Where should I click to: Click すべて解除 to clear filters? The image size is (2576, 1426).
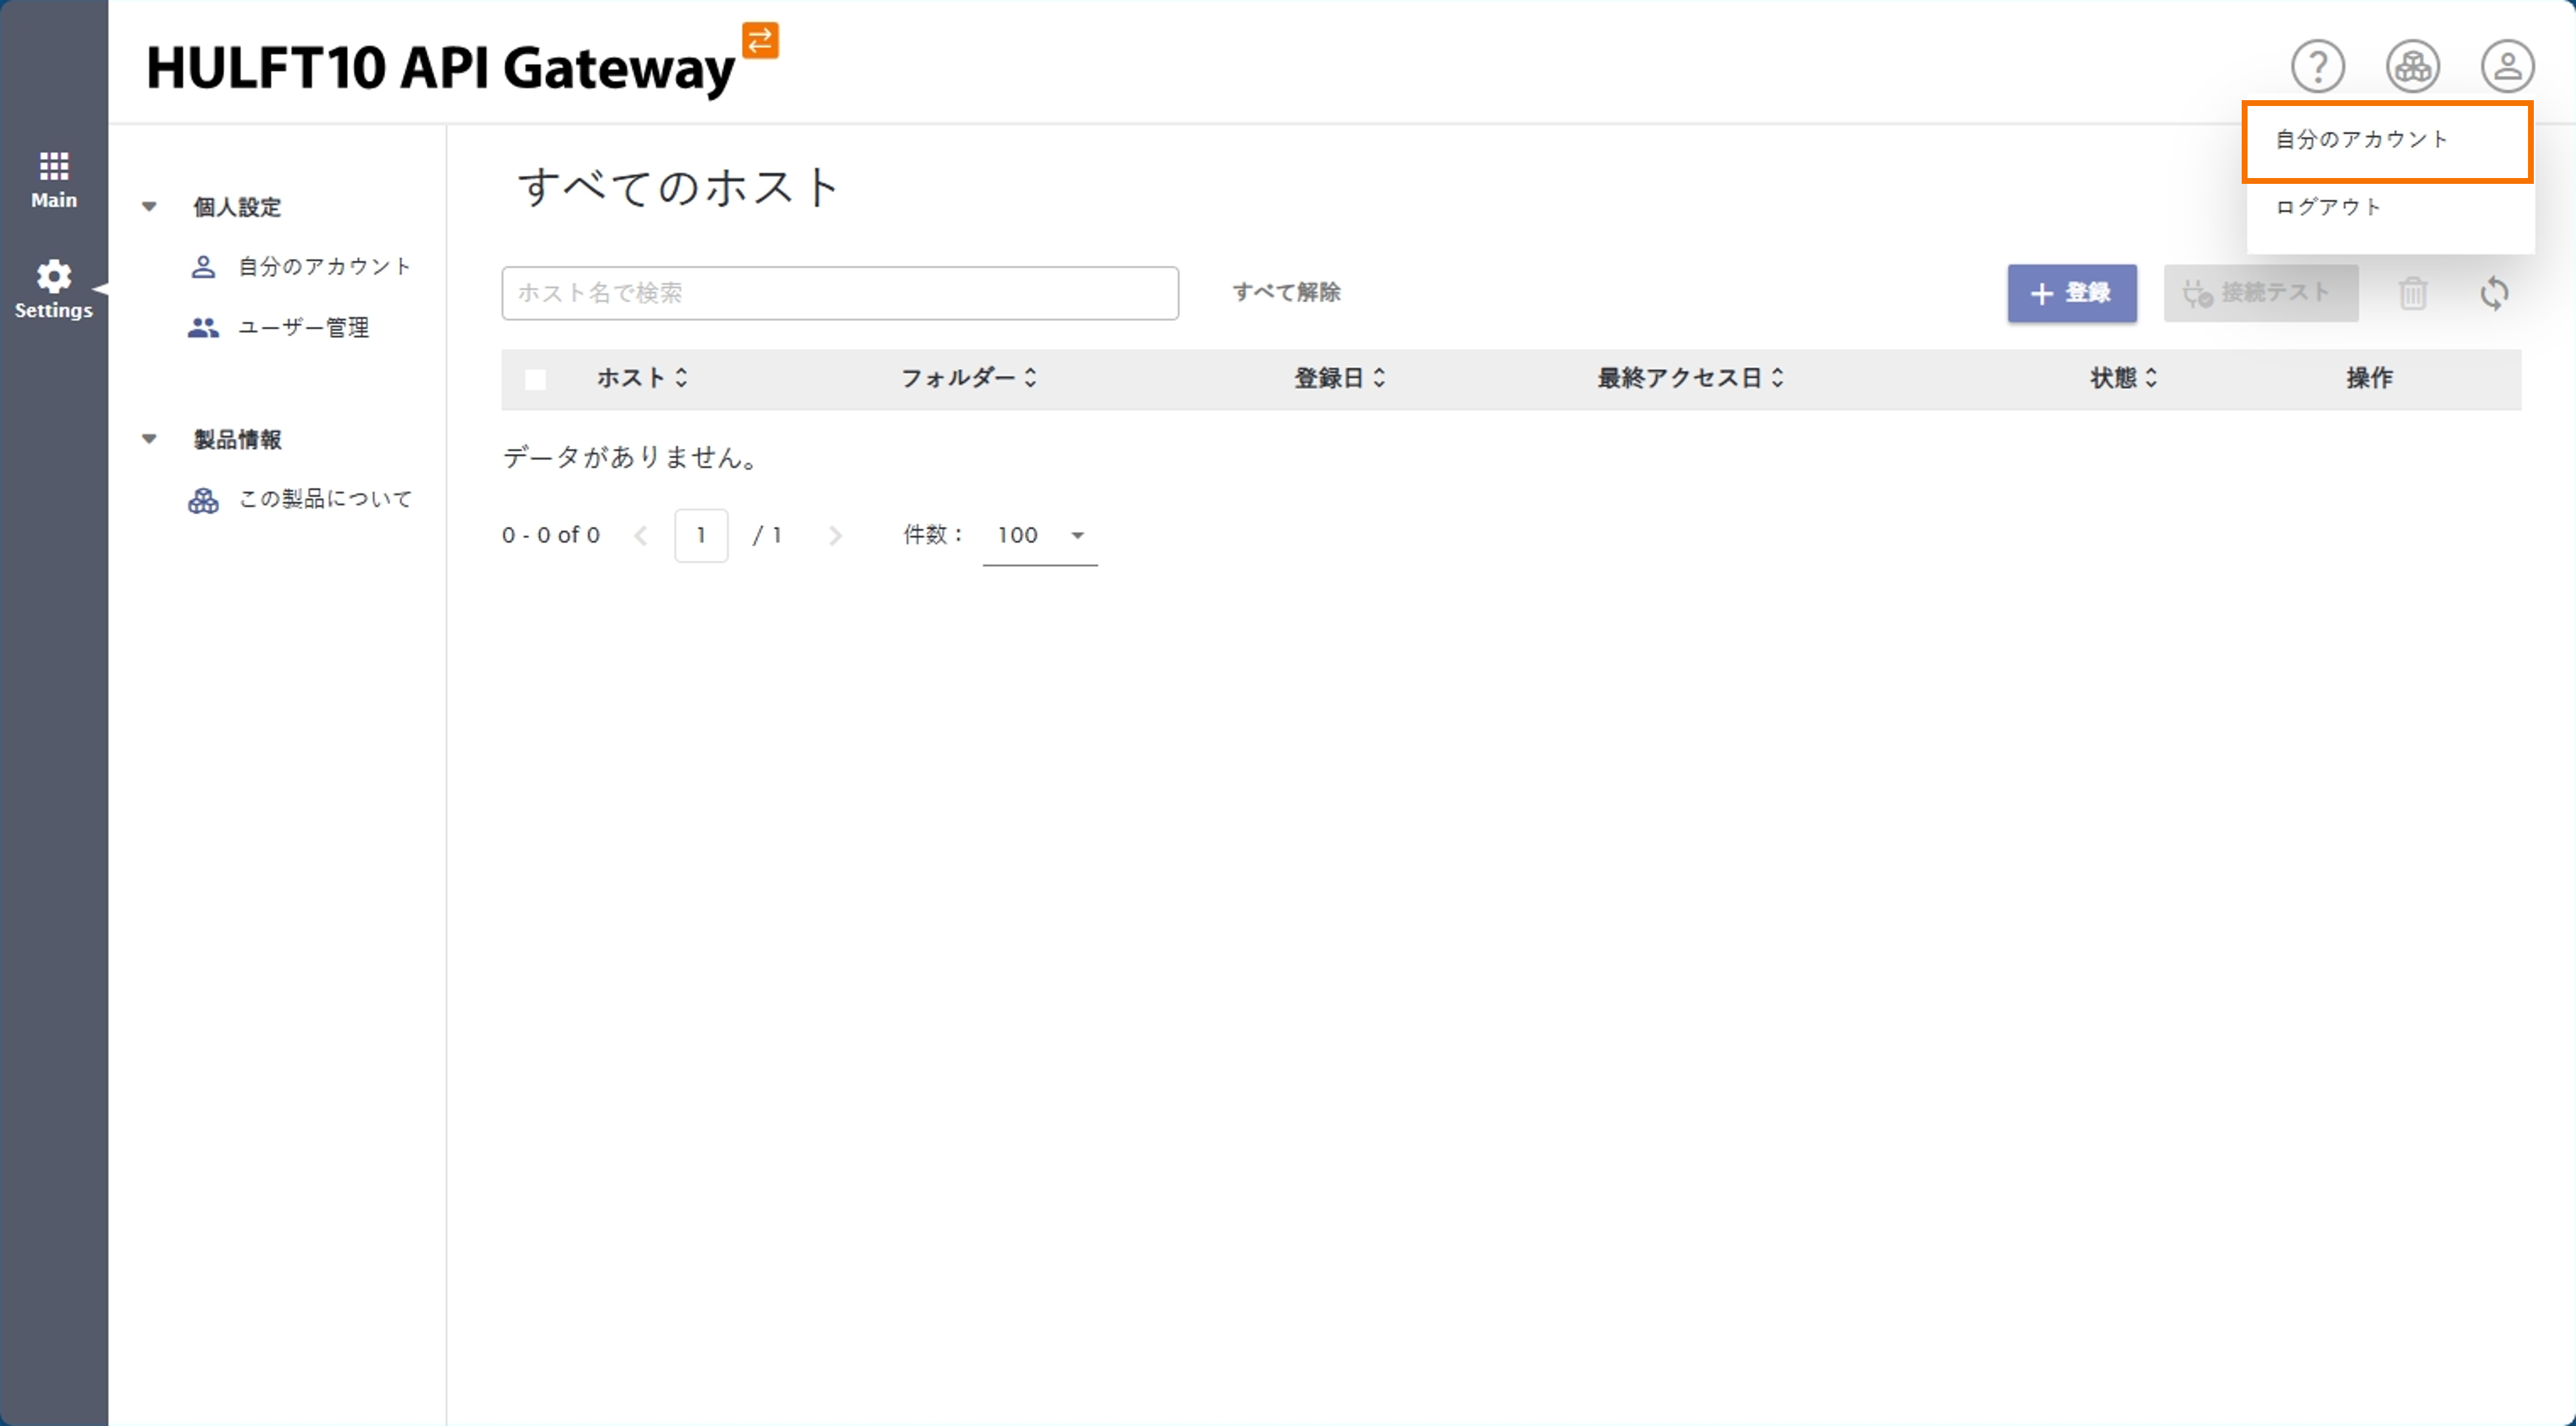click(1286, 292)
